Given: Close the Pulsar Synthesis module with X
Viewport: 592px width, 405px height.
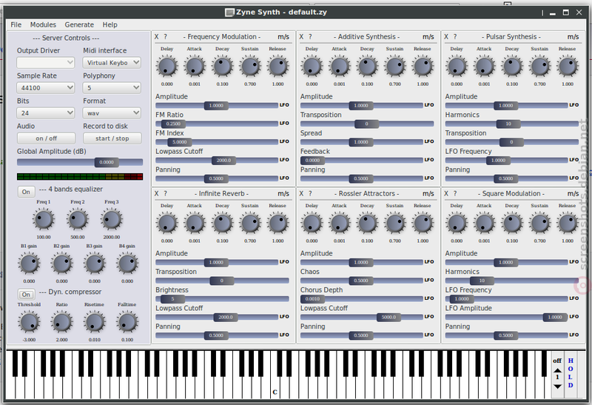Looking at the screenshot, I should [x=446, y=36].
